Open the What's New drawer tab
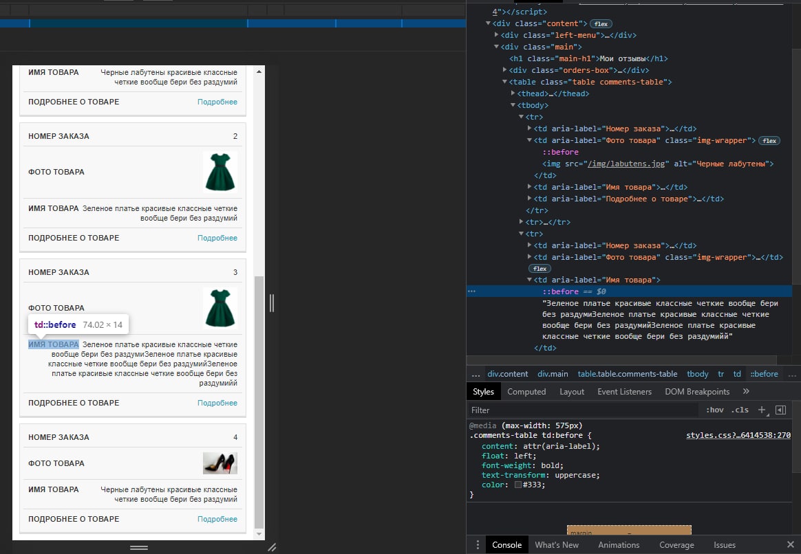 pyautogui.click(x=556, y=545)
